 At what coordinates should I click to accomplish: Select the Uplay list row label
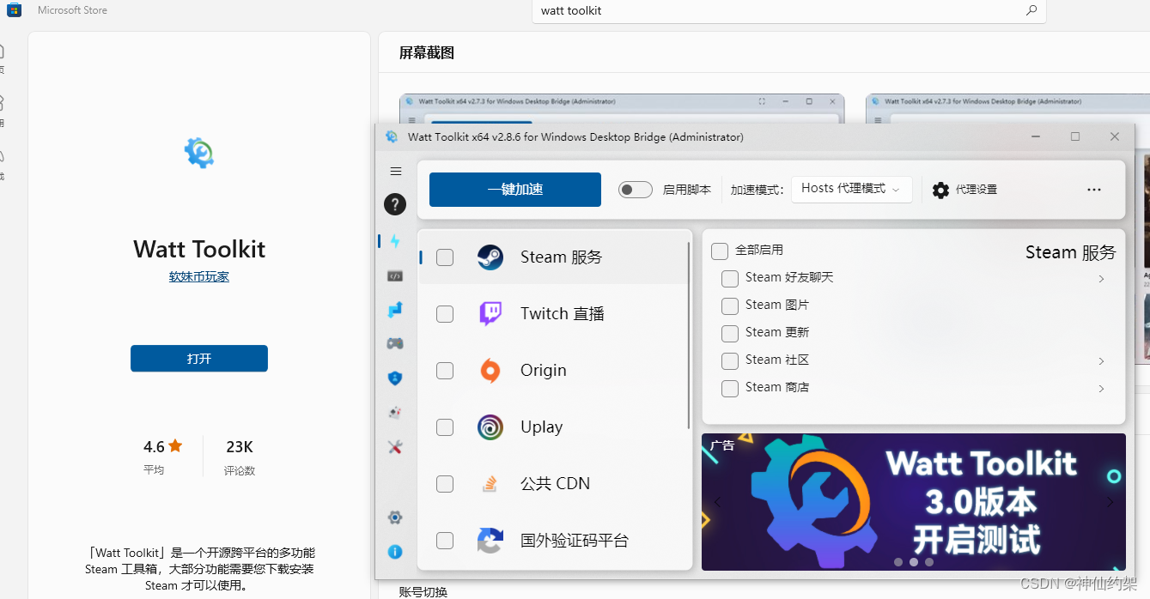coord(542,427)
